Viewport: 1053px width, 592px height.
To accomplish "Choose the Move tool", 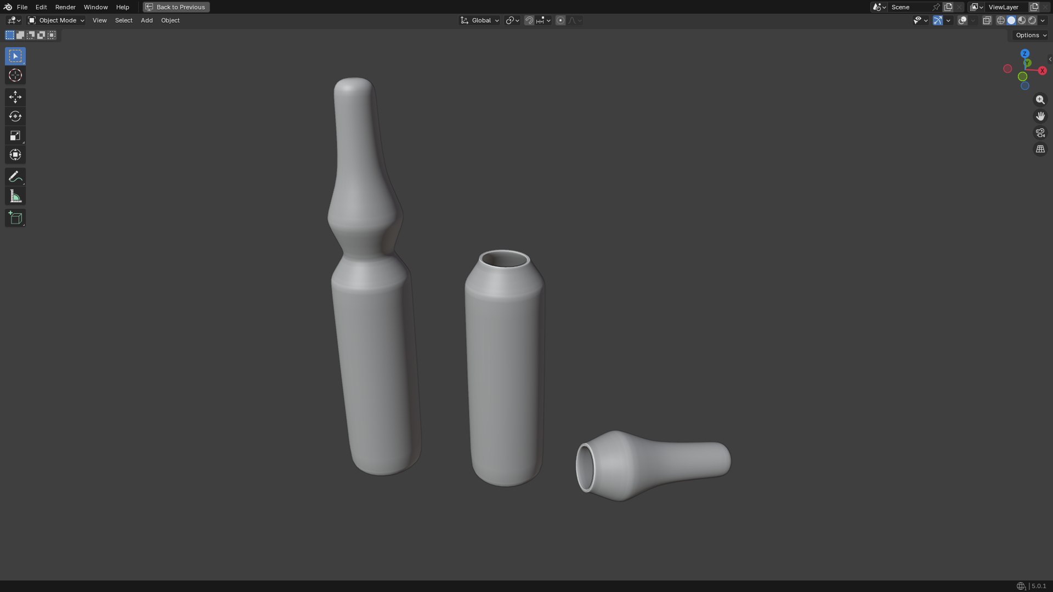I will point(15,97).
